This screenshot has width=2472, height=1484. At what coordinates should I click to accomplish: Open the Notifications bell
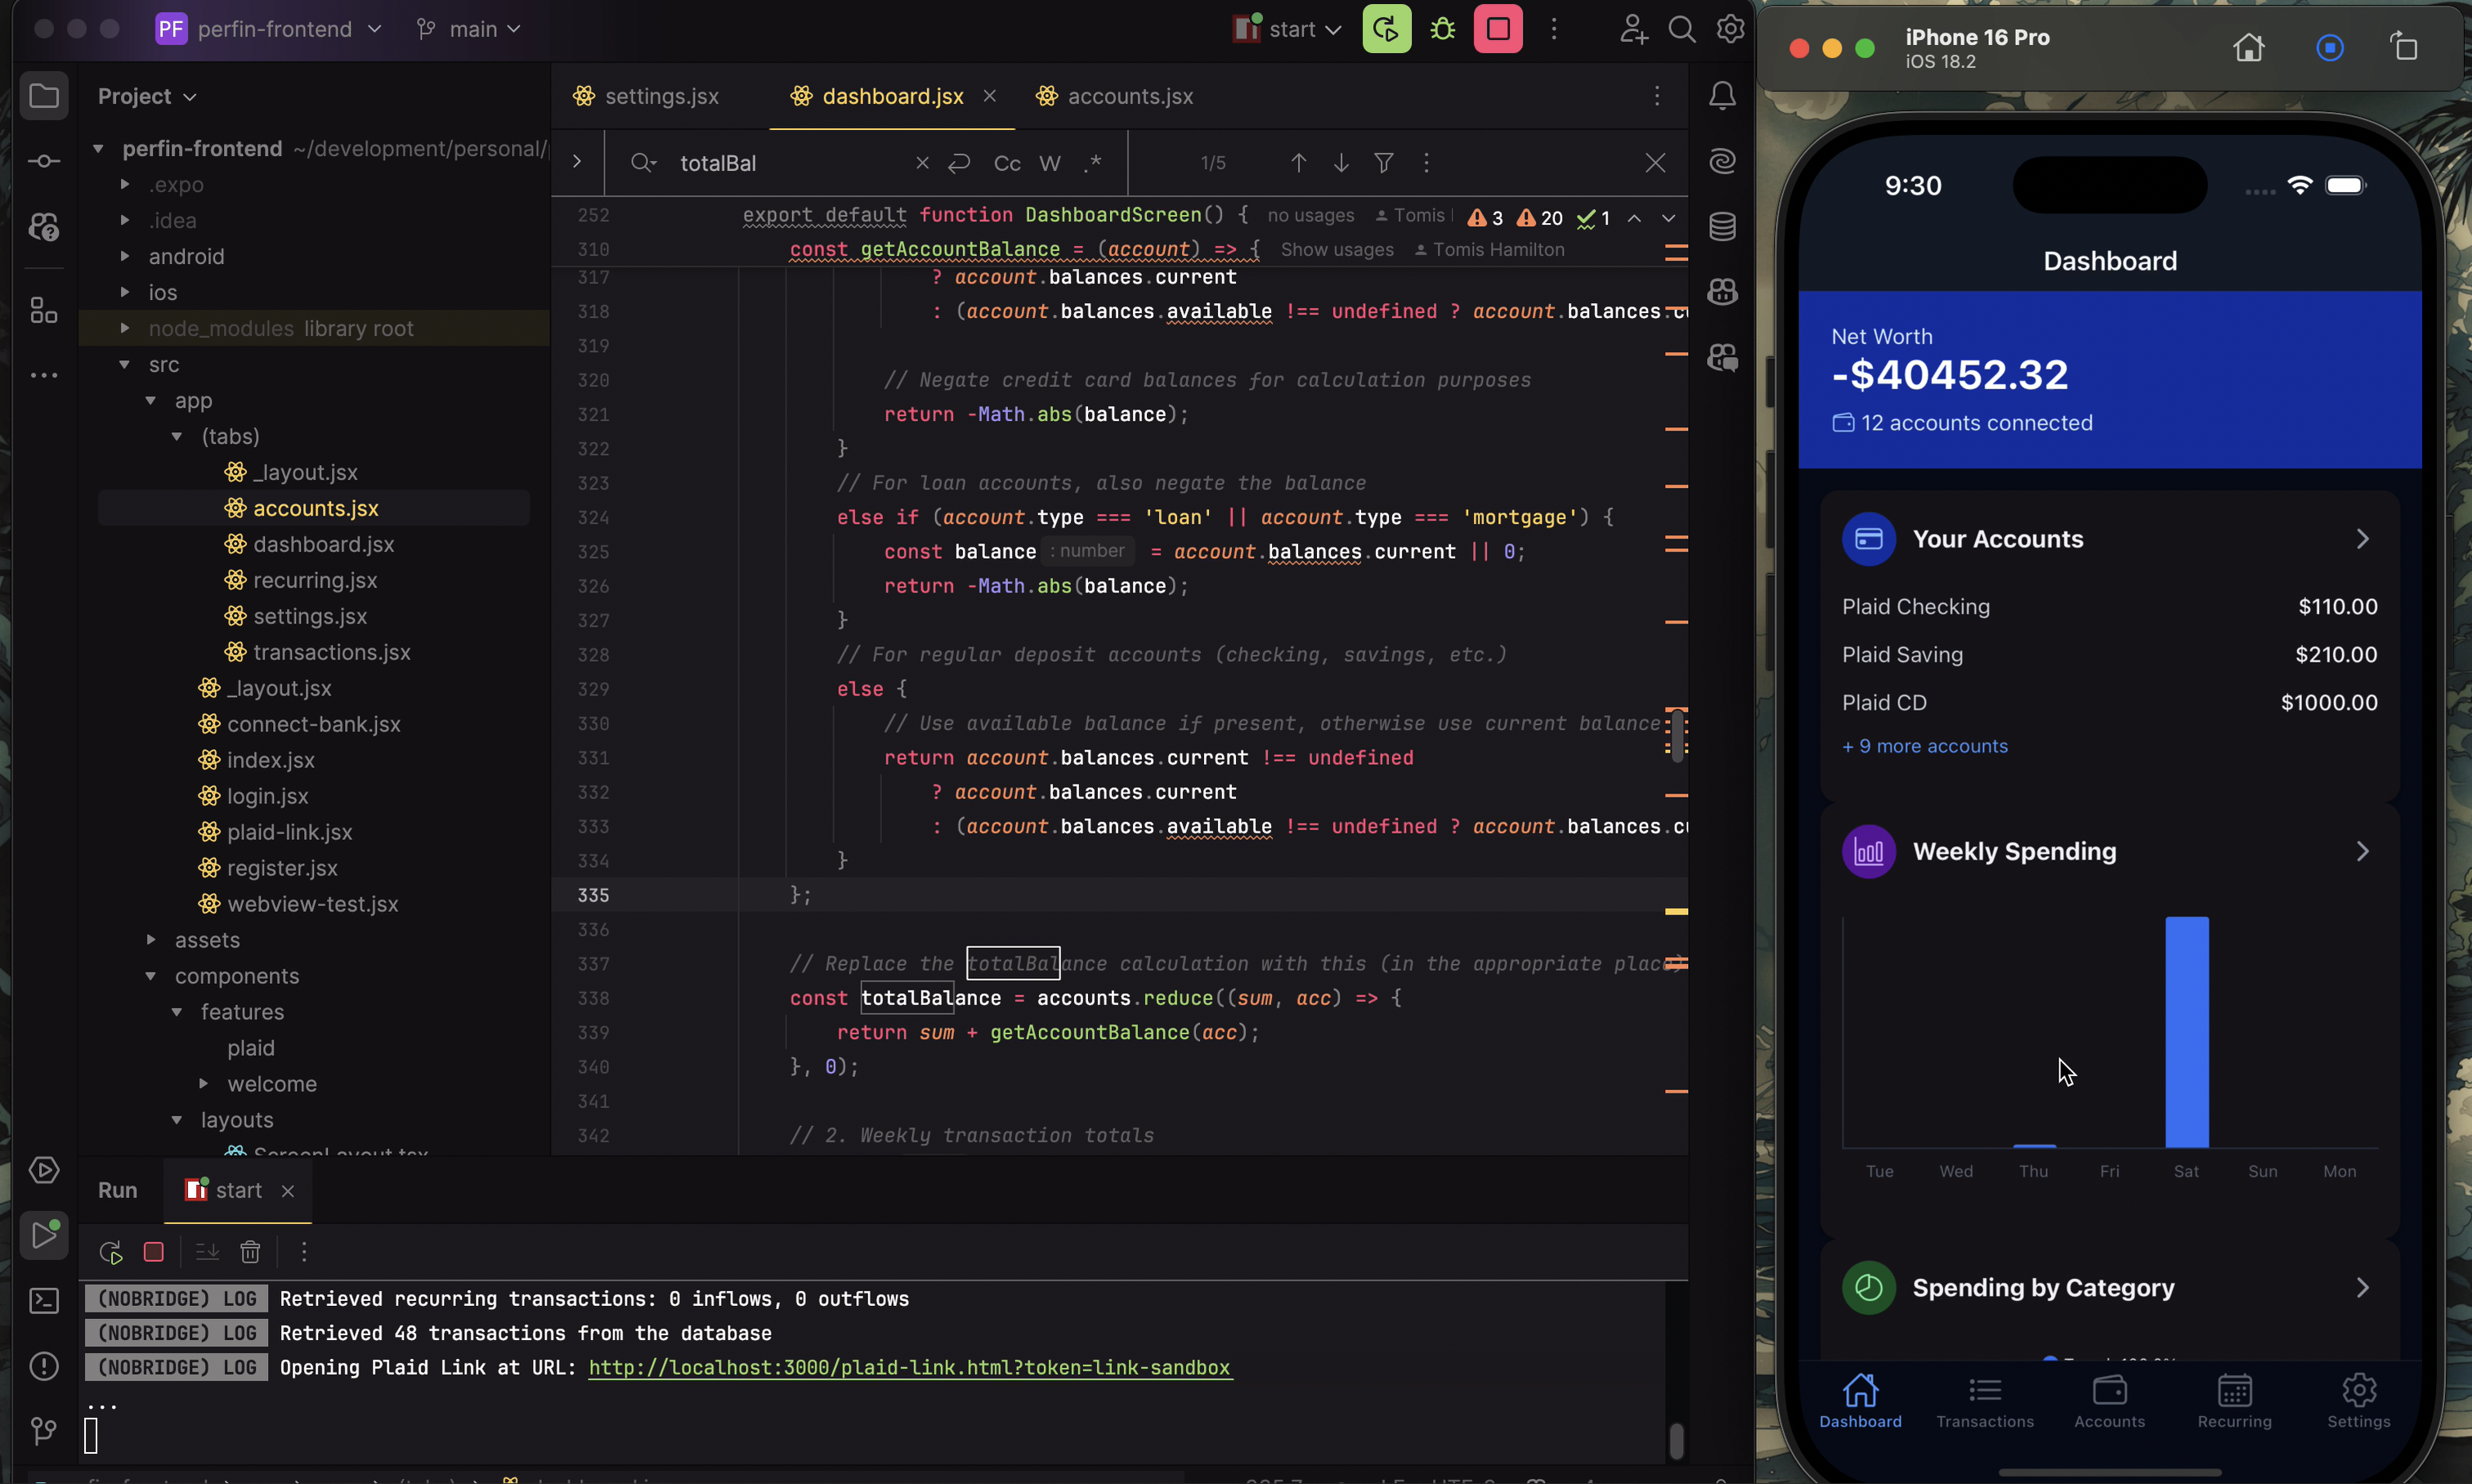(x=1721, y=95)
